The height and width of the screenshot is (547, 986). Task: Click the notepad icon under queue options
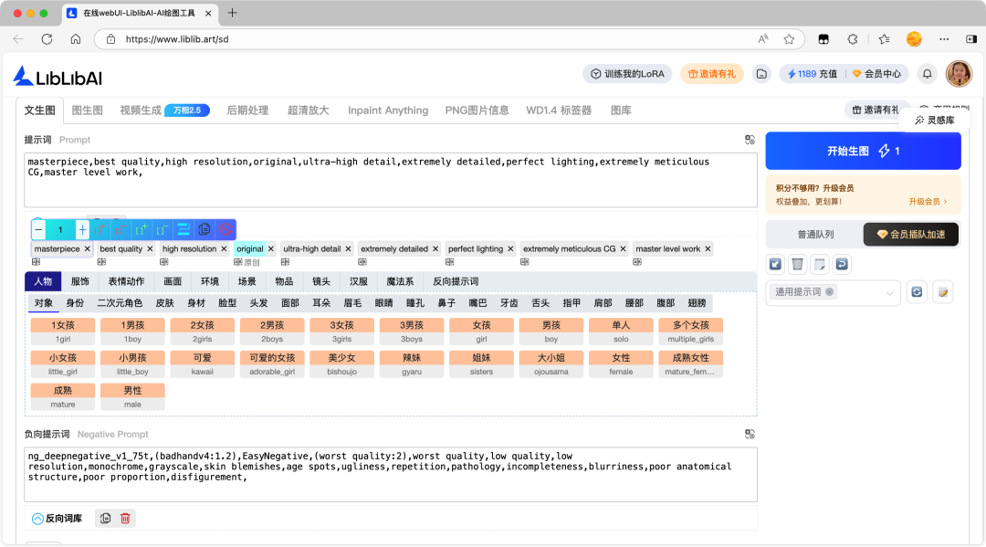point(819,264)
